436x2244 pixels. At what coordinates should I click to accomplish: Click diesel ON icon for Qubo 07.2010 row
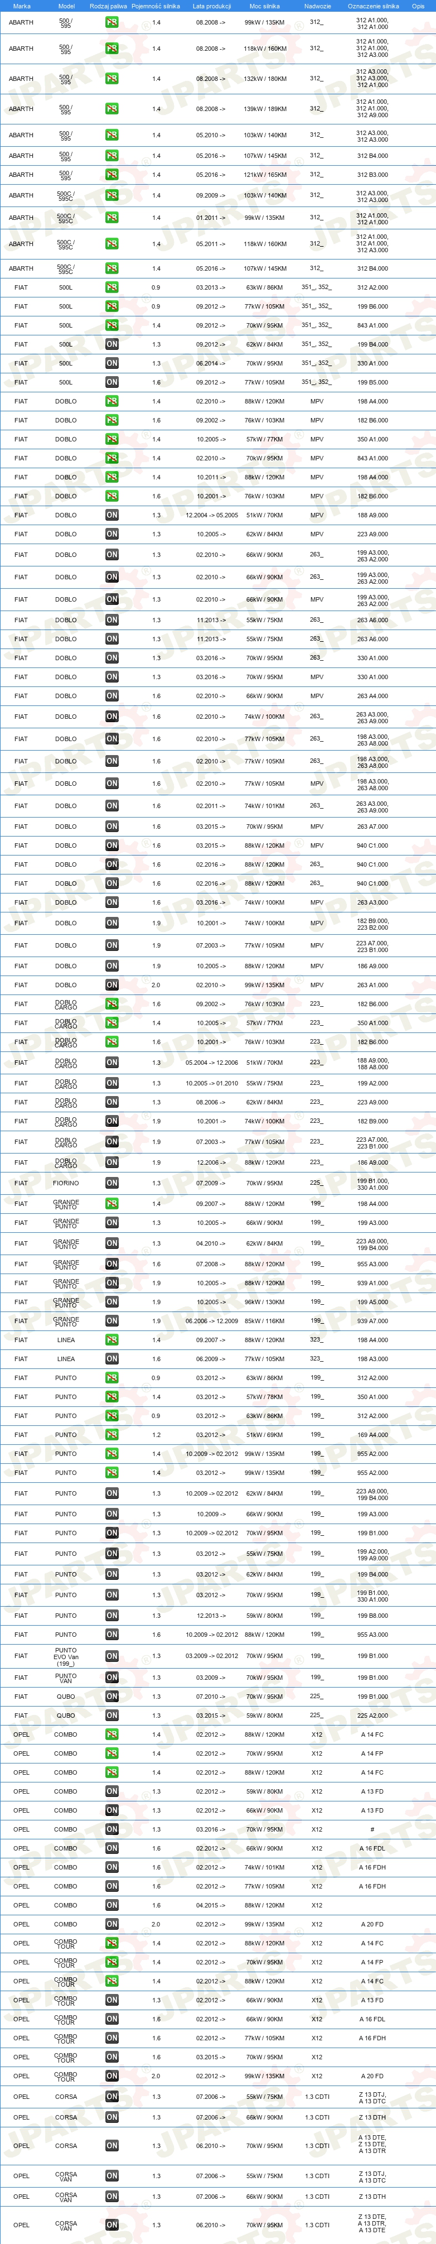point(112,1696)
